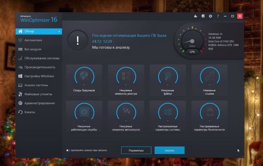263x166 pixels.
Task: Select Обслуживание системы in sidebar
Action: pyautogui.click(x=41, y=58)
